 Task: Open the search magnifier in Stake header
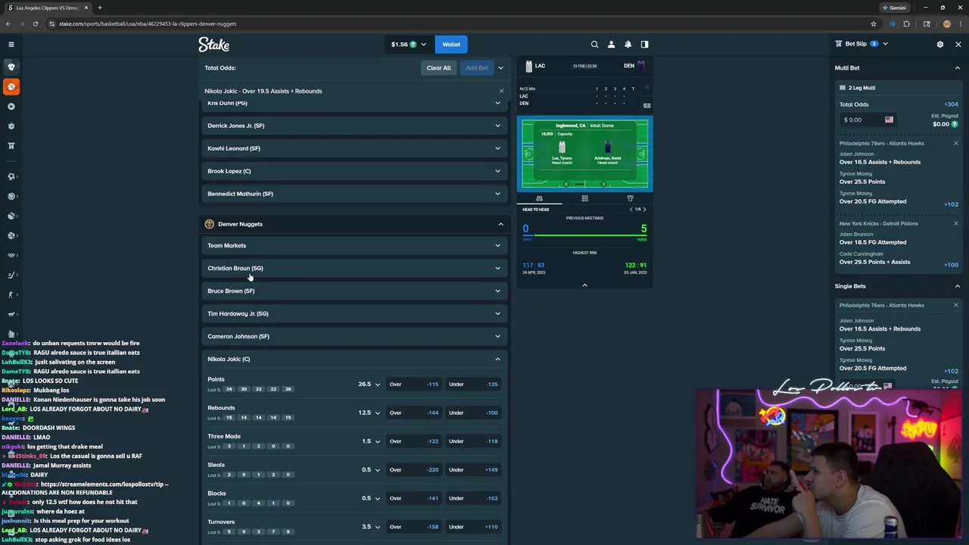tap(594, 45)
